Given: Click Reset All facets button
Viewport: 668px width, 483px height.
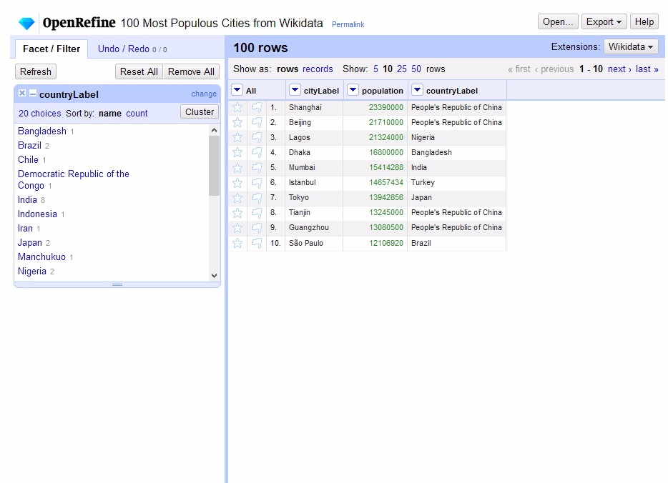Looking at the screenshot, I should point(139,71).
